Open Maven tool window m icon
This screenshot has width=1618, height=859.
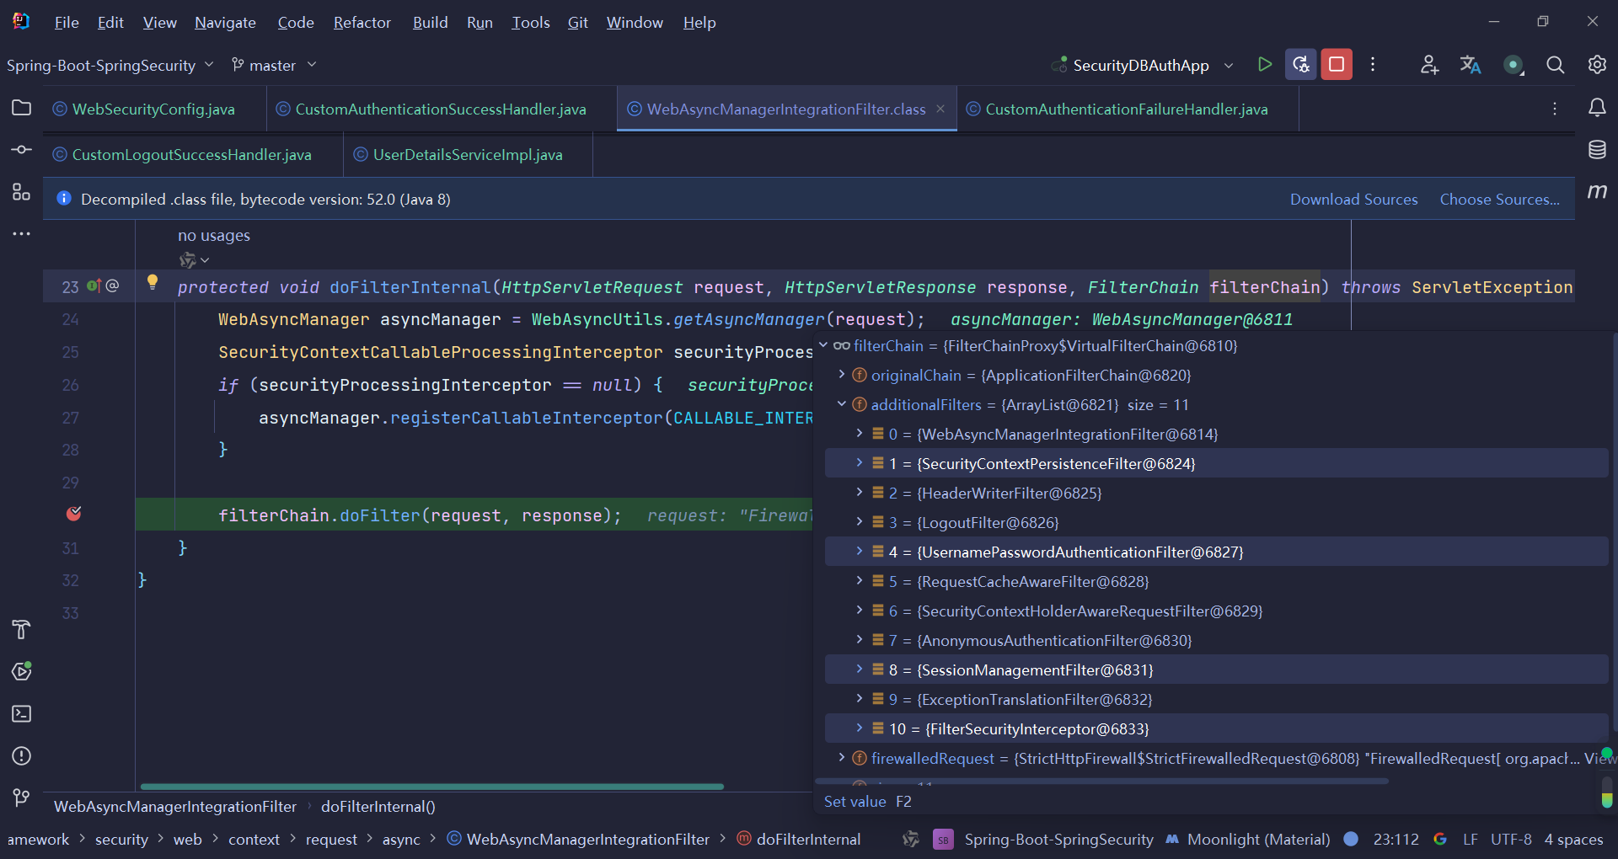click(1597, 192)
